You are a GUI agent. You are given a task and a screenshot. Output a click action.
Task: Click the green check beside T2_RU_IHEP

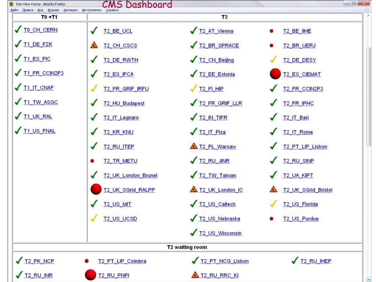pos(295,260)
